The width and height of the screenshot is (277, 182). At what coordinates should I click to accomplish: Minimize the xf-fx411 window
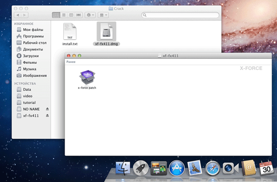coord(74,56)
